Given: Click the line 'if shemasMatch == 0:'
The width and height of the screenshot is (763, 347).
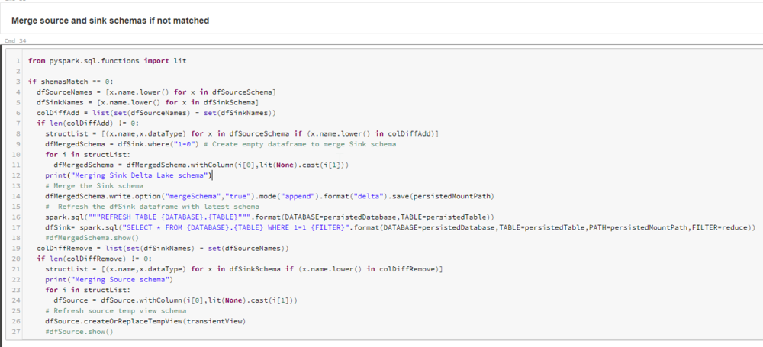Looking at the screenshot, I should (70, 82).
